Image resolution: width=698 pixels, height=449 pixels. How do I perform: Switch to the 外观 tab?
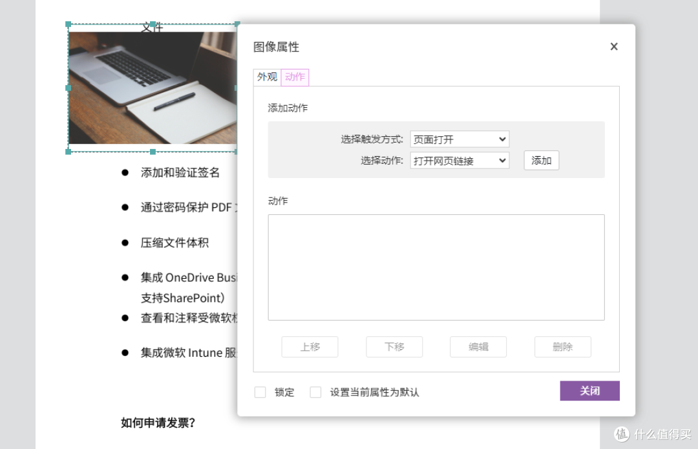pos(267,77)
